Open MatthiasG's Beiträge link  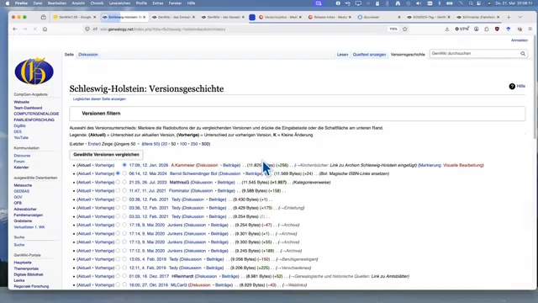[226, 182]
